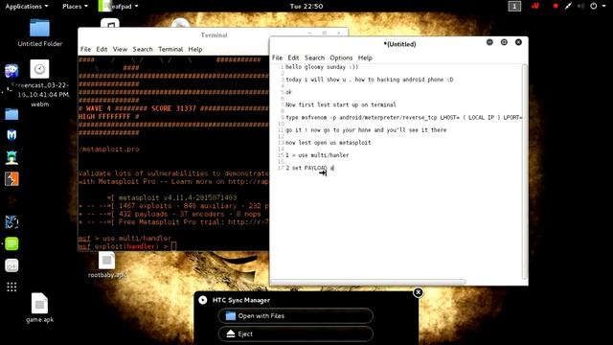Launch Maltego with the M dock icon
This screenshot has width=613, height=345.
click(11, 135)
